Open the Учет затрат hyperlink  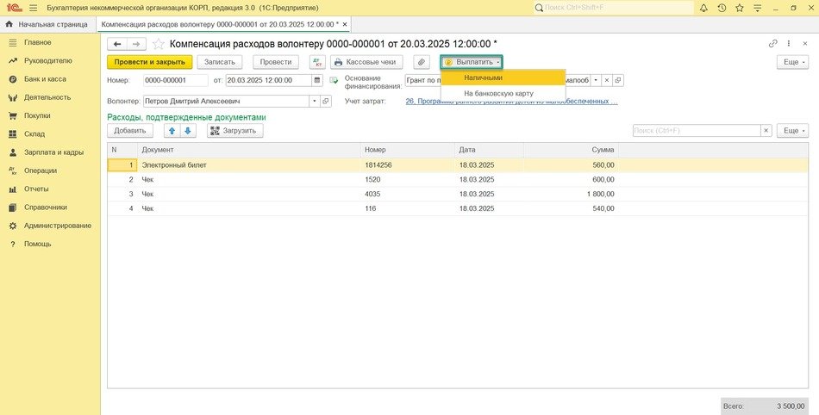tap(511, 101)
